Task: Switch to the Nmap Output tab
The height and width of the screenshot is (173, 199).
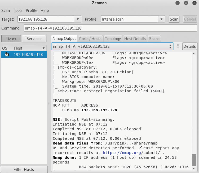Action: click(x=64, y=39)
